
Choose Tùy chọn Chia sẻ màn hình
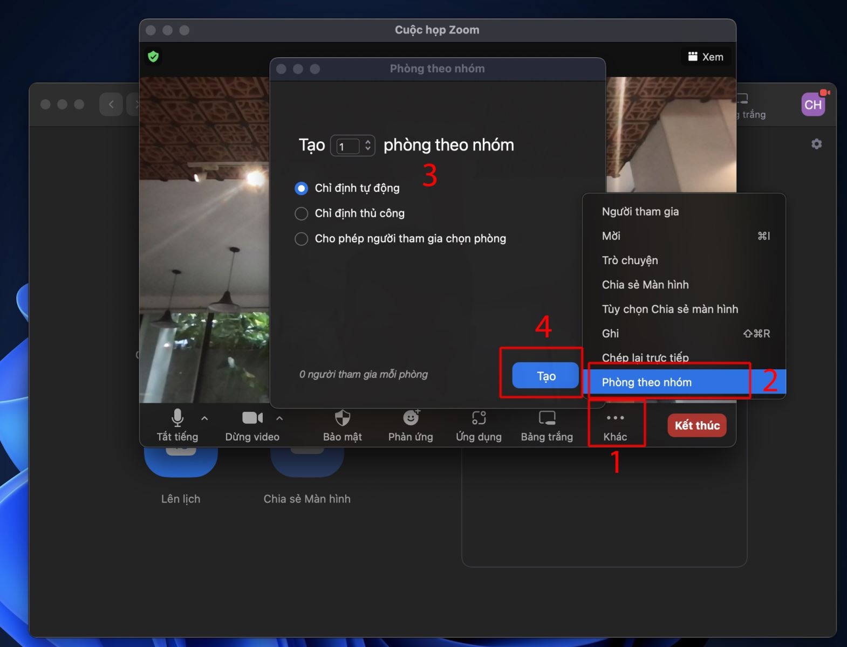pyautogui.click(x=684, y=309)
